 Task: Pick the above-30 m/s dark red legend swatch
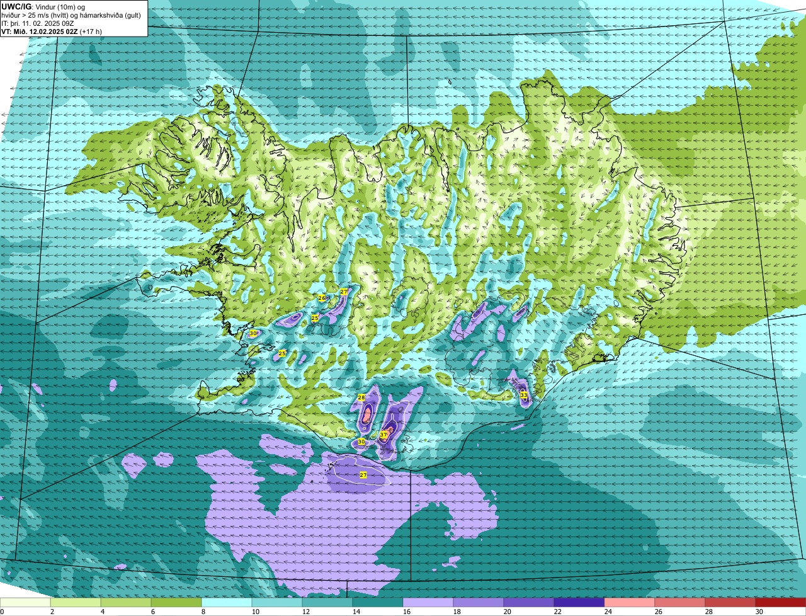tap(781, 603)
